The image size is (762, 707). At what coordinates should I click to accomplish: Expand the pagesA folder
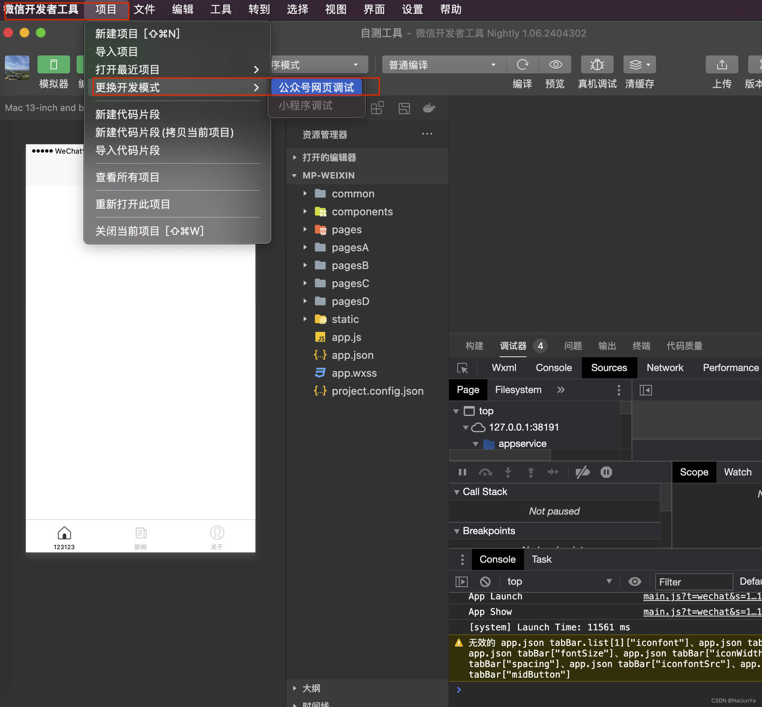(x=305, y=247)
